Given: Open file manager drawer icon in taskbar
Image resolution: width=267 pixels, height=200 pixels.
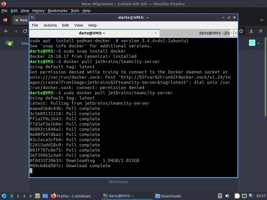Looking at the screenshot, I should [38, 196].
